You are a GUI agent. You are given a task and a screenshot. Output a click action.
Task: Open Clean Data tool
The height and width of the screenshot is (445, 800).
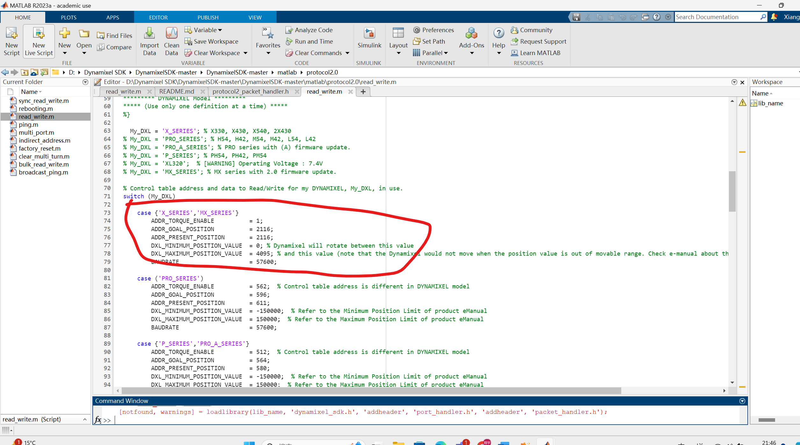171,41
